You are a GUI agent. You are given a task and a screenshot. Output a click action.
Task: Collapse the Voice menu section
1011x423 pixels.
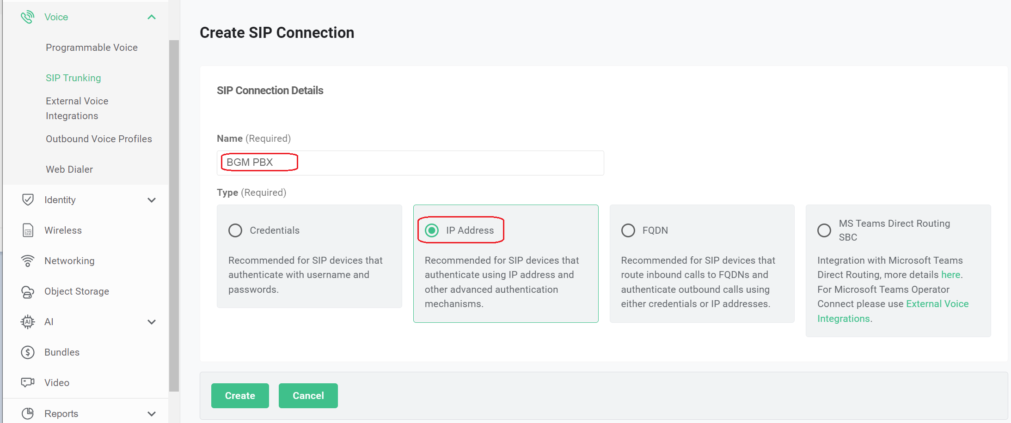(152, 17)
